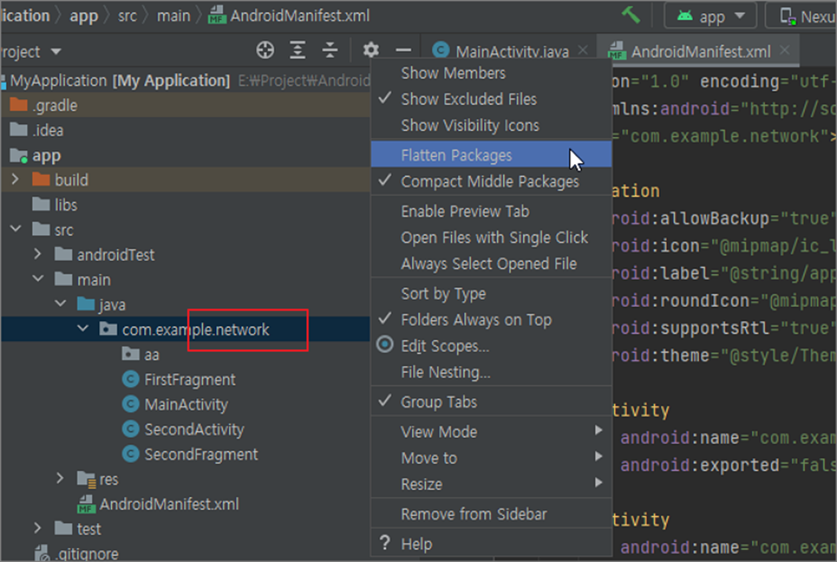Toggle Group Tabs option
The width and height of the screenshot is (837, 562).
click(491, 402)
